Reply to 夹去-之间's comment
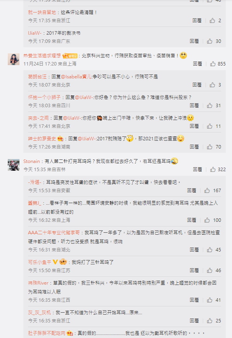 coord(194,126)
